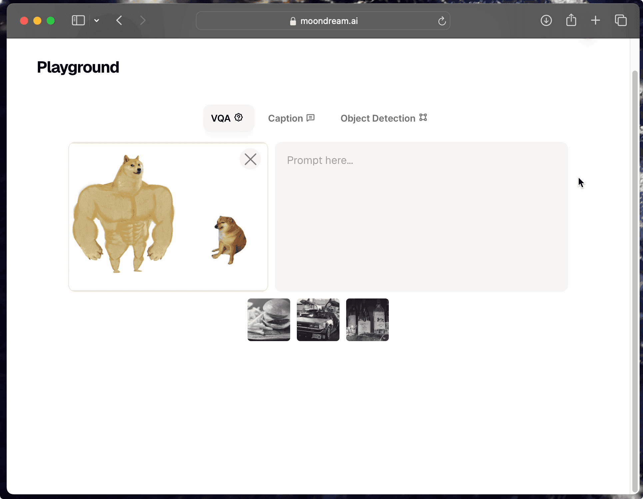Click inside the prompt text area
The image size is (643, 499).
click(x=421, y=217)
